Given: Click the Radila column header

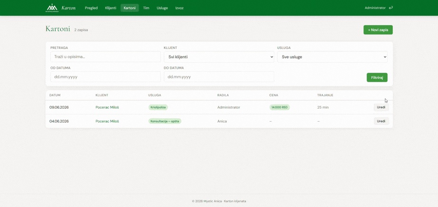Looking at the screenshot, I should coord(223,95).
